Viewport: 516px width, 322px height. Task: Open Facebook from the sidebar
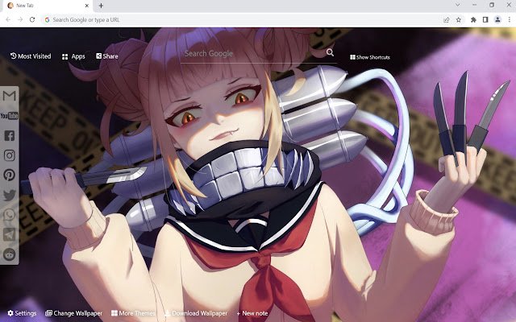pyautogui.click(x=9, y=135)
